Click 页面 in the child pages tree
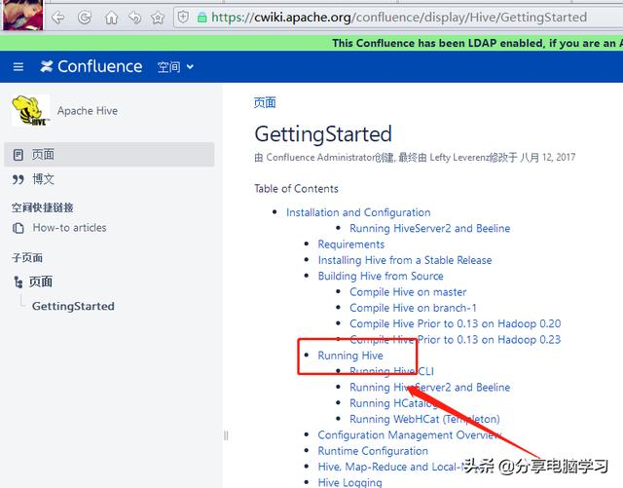The height and width of the screenshot is (488, 623). [x=41, y=282]
